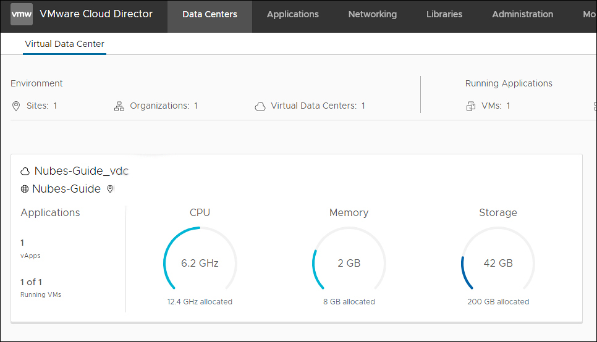
Task: Click the cloud icon beside Nubes-Guide_vdc
Action: click(25, 171)
